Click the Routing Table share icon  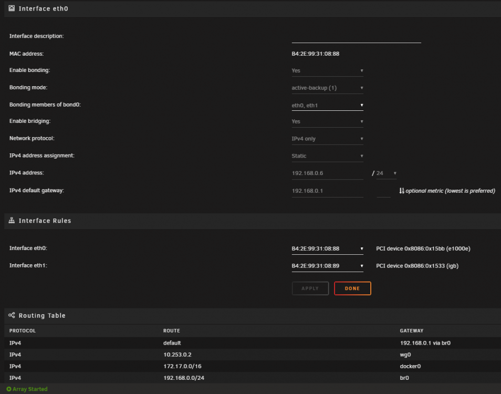pyautogui.click(x=12, y=315)
